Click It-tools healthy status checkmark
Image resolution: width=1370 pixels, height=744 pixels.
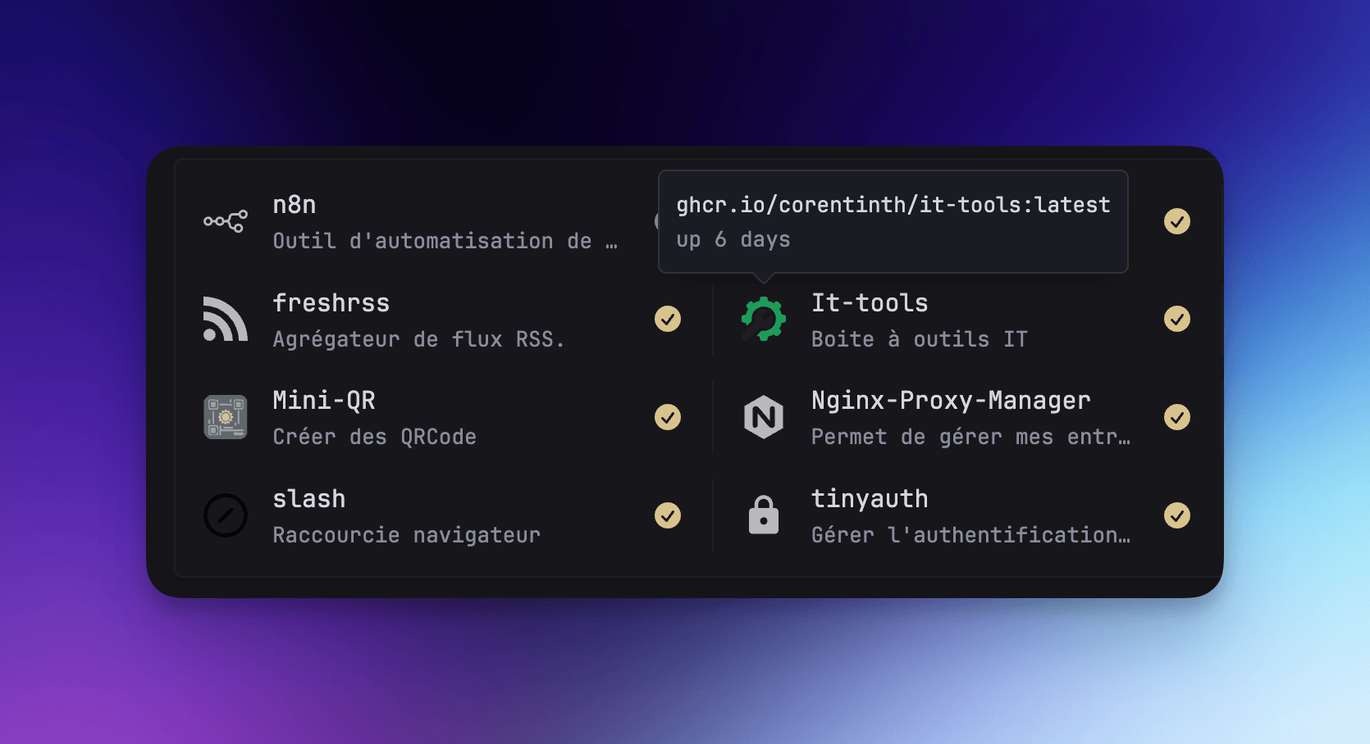1177,319
